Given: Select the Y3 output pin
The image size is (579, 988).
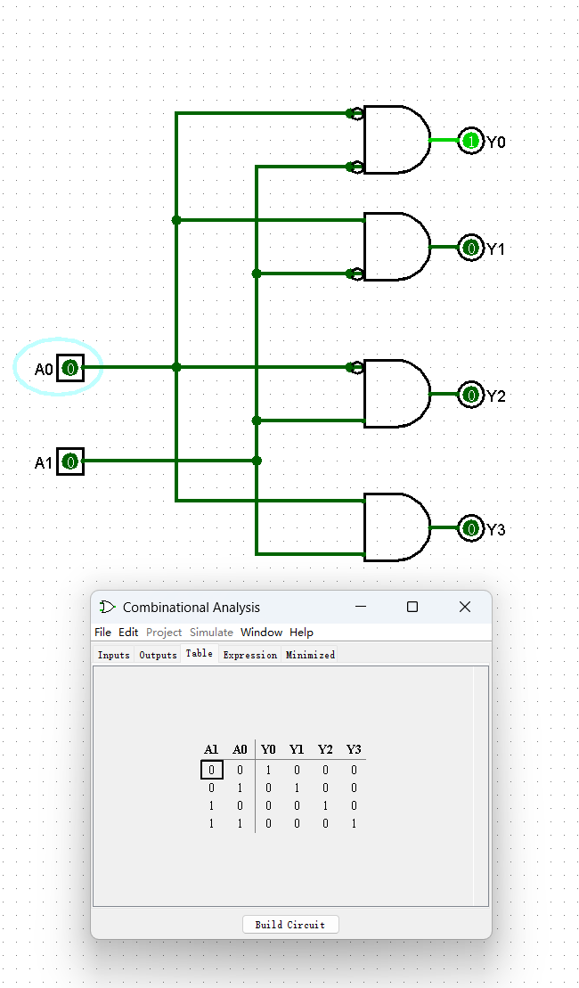Looking at the screenshot, I should tap(470, 529).
